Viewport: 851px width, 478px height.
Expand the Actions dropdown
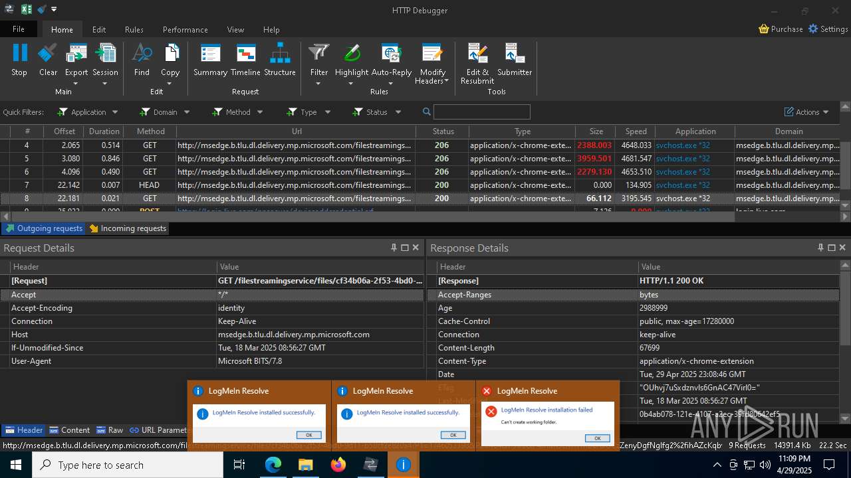tap(806, 112)
